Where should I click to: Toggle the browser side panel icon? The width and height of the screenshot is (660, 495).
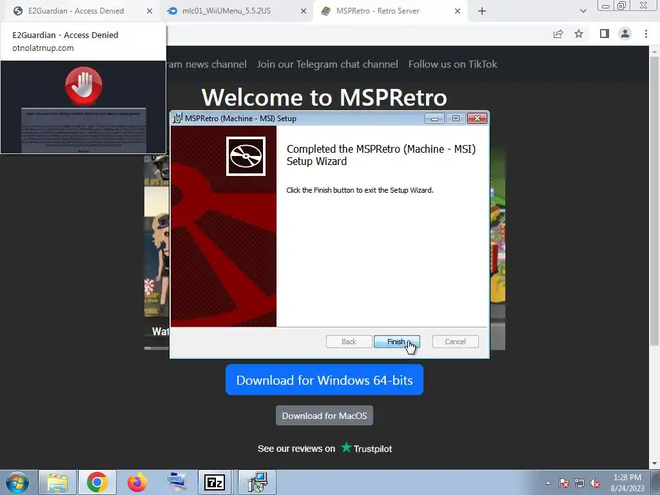605,34
